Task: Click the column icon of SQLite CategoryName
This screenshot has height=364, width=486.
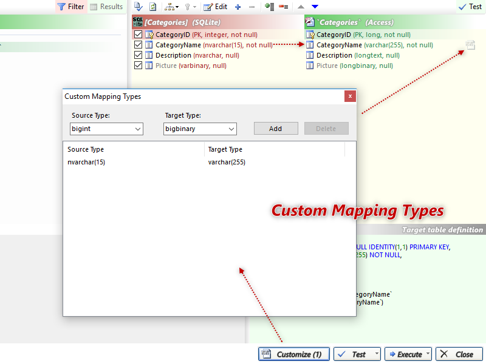Action: tap(149, 45)
